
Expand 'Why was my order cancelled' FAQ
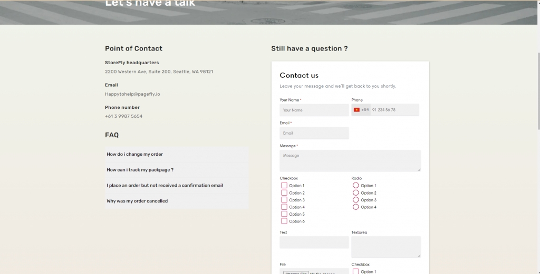[177, 201]
